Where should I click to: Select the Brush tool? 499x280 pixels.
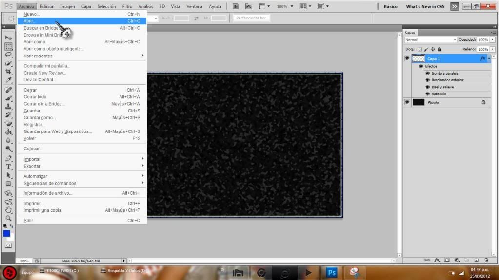click(x=8, y=98)
